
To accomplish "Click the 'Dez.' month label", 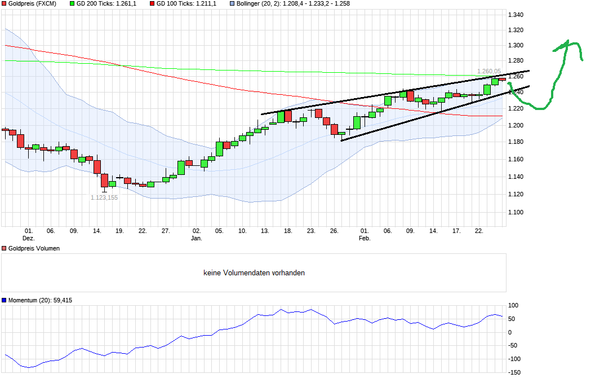I will (29, 238).
